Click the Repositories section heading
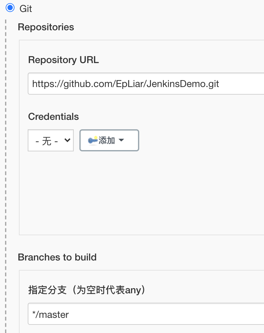 tap(46, 27)
